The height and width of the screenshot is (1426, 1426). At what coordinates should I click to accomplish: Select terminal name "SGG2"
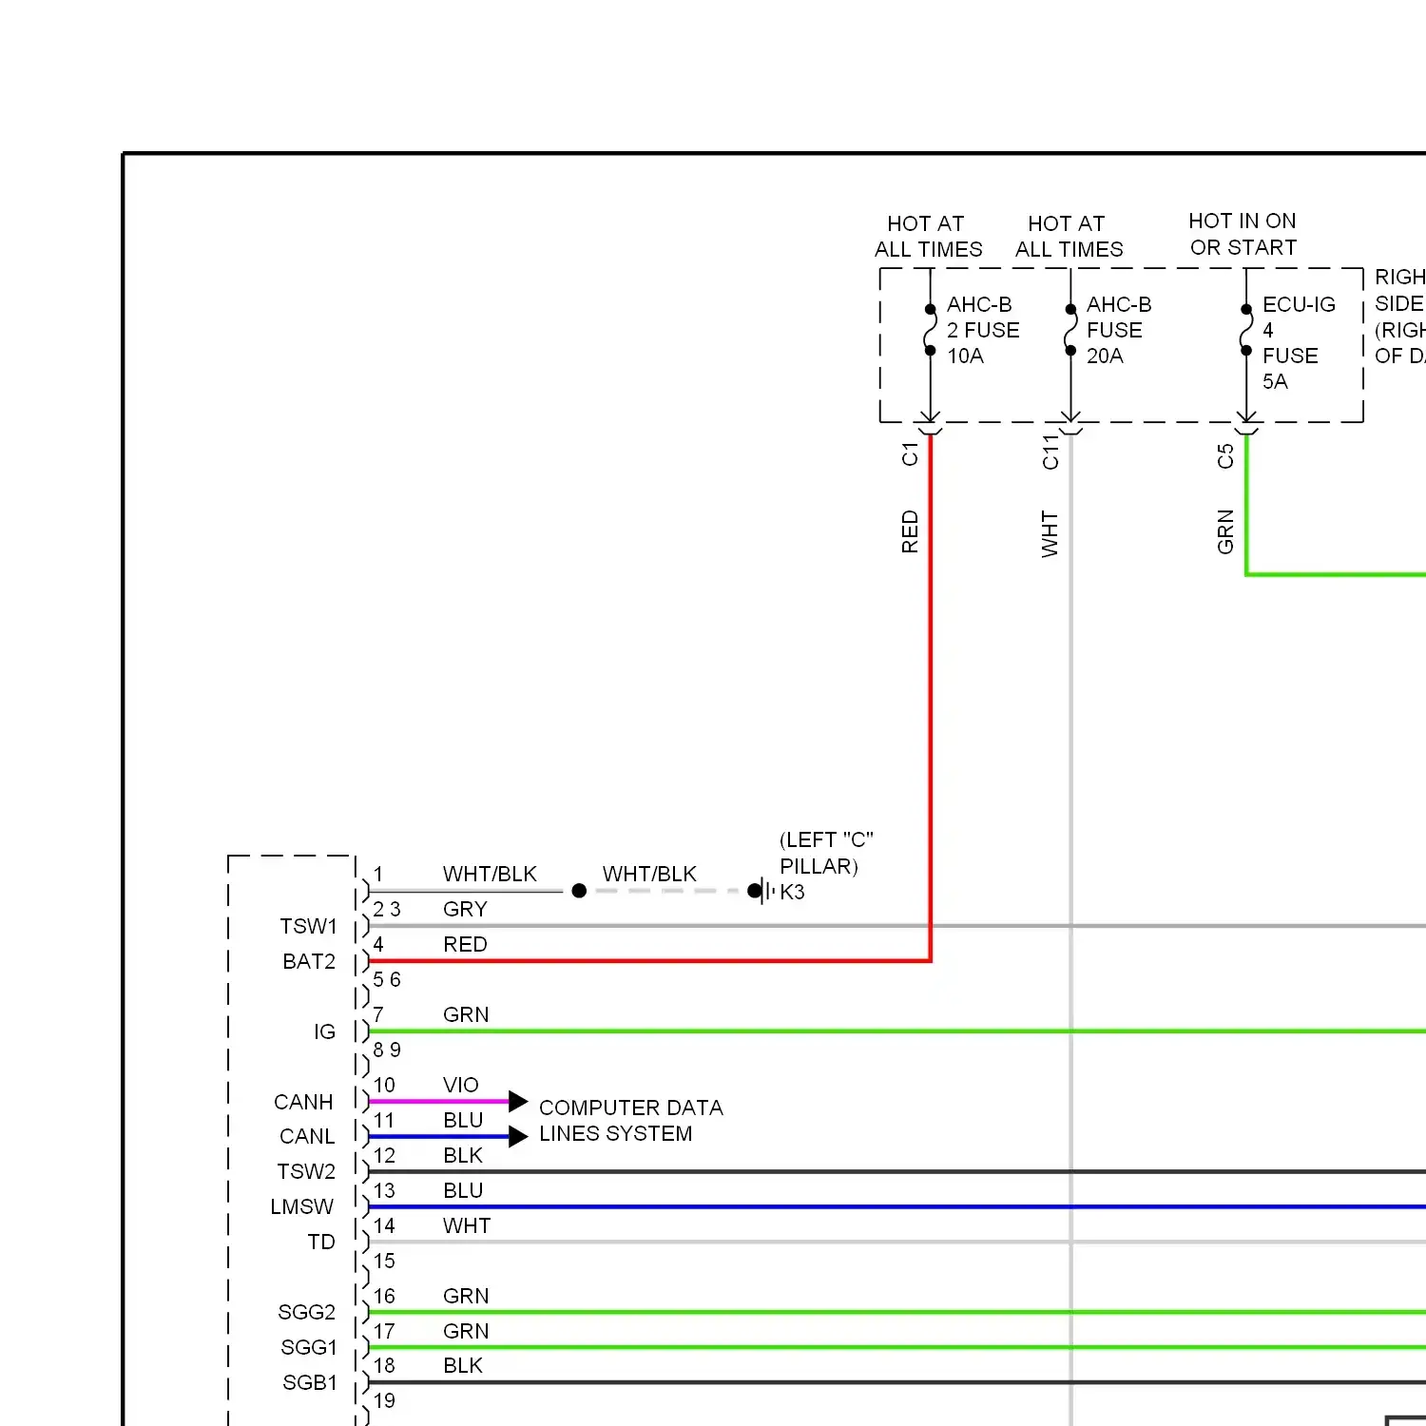pos(306,1312)
